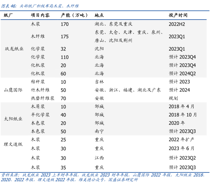The height and width of the screenshot is (185, 214).
Task: Select the capacity value 175
Action: (65, 36)
